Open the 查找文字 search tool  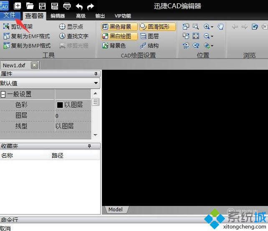click(74, 36)
